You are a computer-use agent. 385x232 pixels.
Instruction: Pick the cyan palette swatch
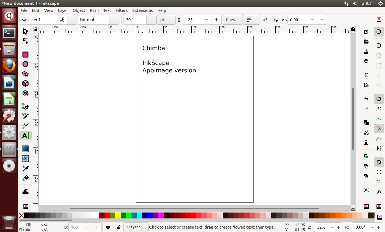tap(139, 216)
